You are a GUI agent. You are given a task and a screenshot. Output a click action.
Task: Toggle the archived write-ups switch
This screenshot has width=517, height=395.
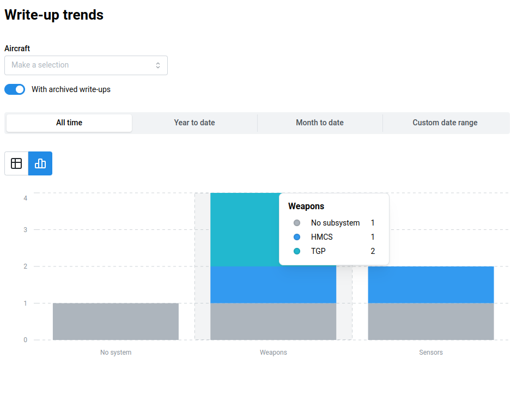tap(15, 89)
